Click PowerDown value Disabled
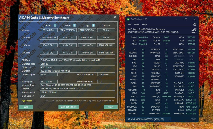Image resolution: width=213 pixels, height=129 pixels. click(166, 114)
